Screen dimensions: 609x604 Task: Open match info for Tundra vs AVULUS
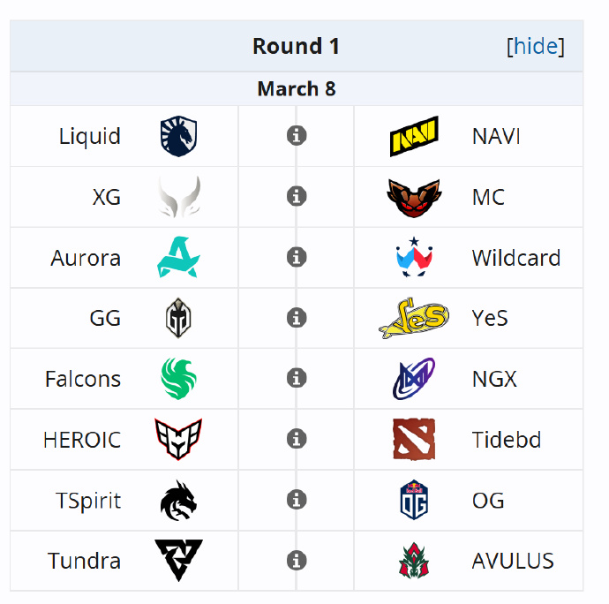[297, 561]
